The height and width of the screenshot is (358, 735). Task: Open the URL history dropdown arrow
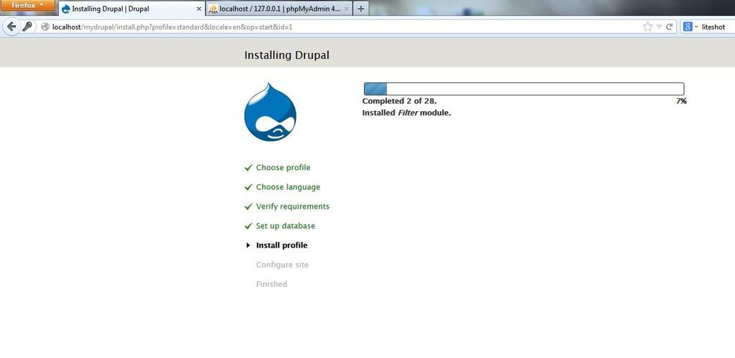tap(659, 27)
